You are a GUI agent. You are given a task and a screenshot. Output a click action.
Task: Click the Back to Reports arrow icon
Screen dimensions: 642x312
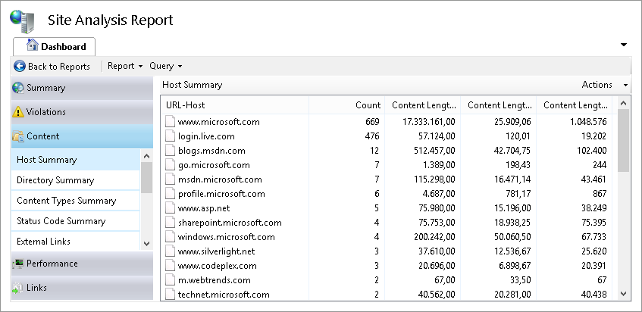click(20, 67)
